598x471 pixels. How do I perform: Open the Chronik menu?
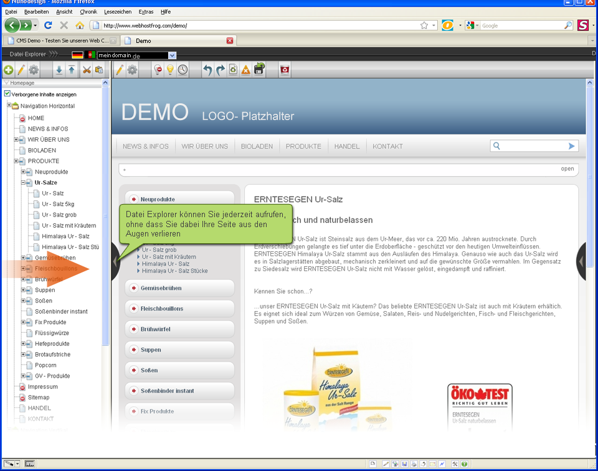[88, 12]
